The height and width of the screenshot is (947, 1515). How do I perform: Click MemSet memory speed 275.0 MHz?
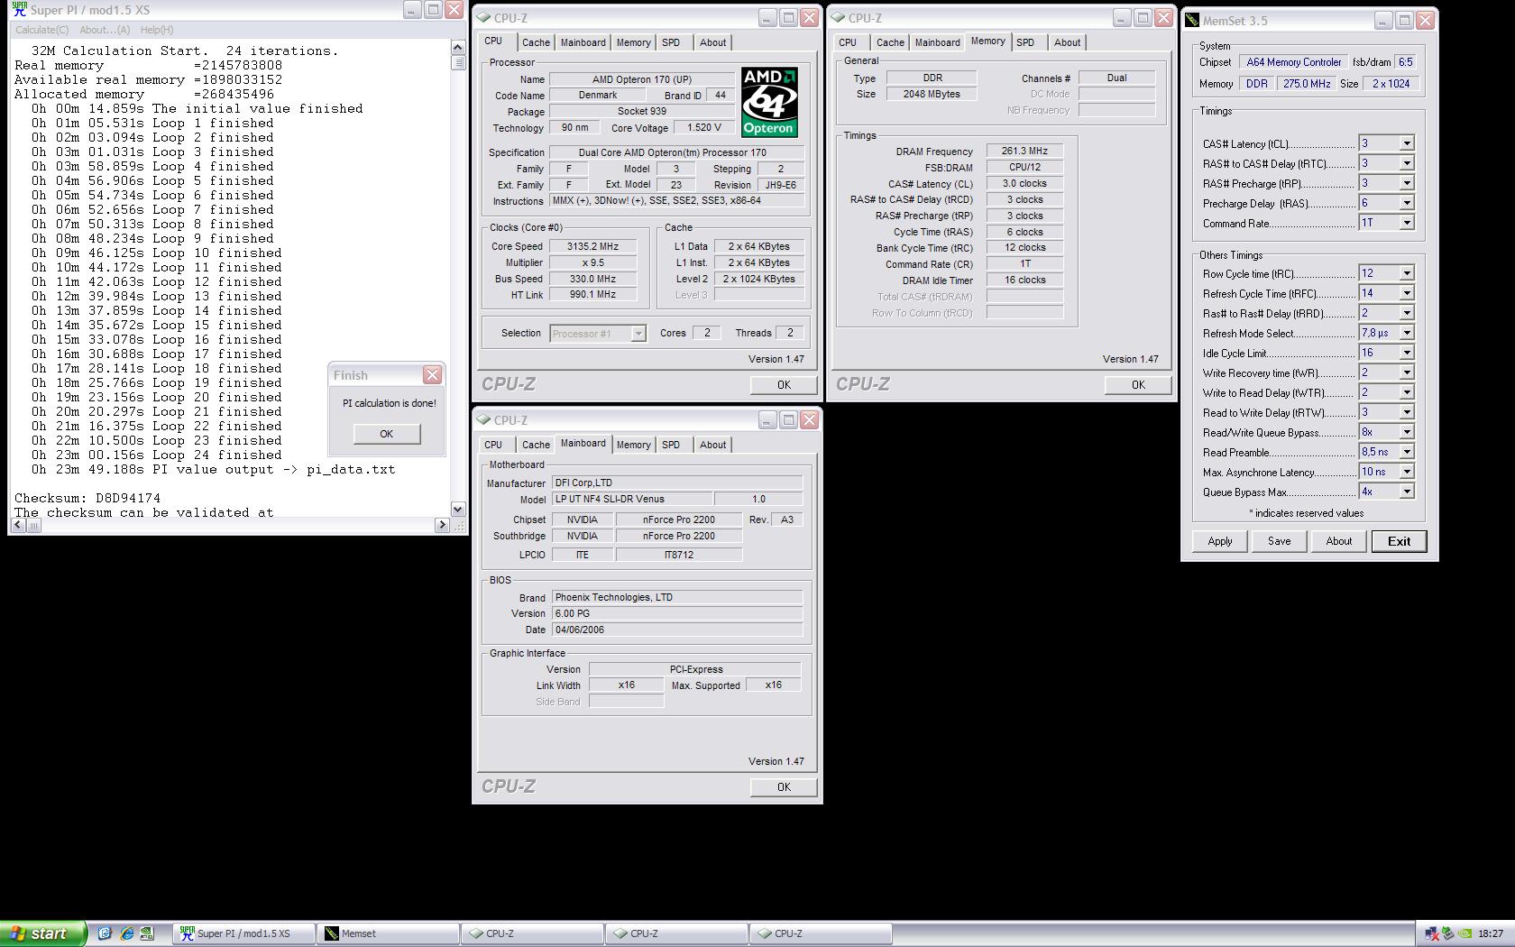[1307, 83]
